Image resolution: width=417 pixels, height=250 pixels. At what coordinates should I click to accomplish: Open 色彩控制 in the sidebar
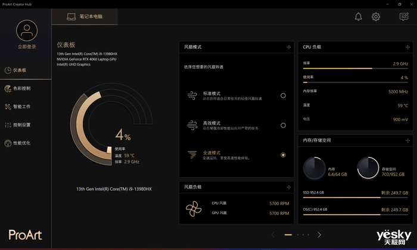(x=26, y=88)
